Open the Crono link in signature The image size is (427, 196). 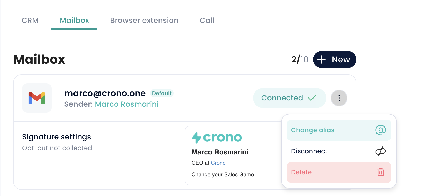click(x=218, y=163)
